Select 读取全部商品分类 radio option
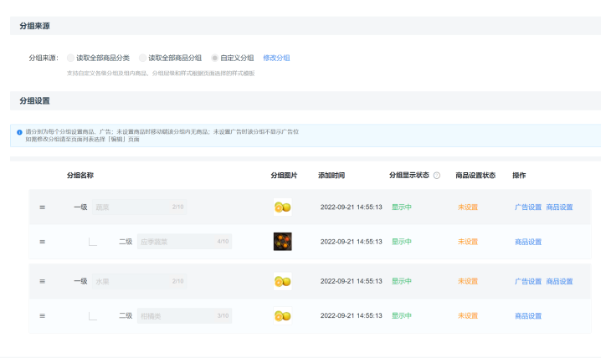The width and height of the screenshot is (601, 358). 70,58
